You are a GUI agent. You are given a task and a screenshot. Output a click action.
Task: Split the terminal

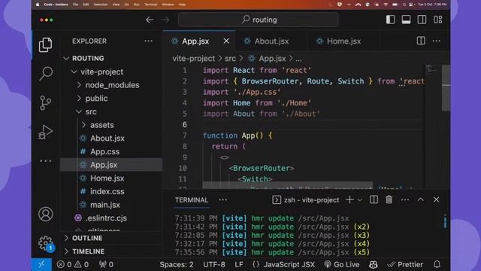pos(374,199)
